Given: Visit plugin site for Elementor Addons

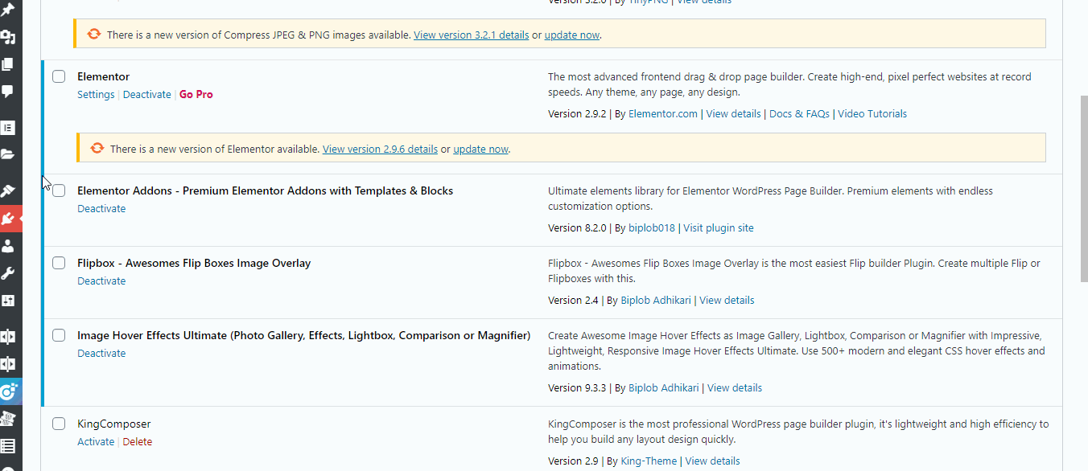Looking at the screenshot, I should [x=719, y=227].
